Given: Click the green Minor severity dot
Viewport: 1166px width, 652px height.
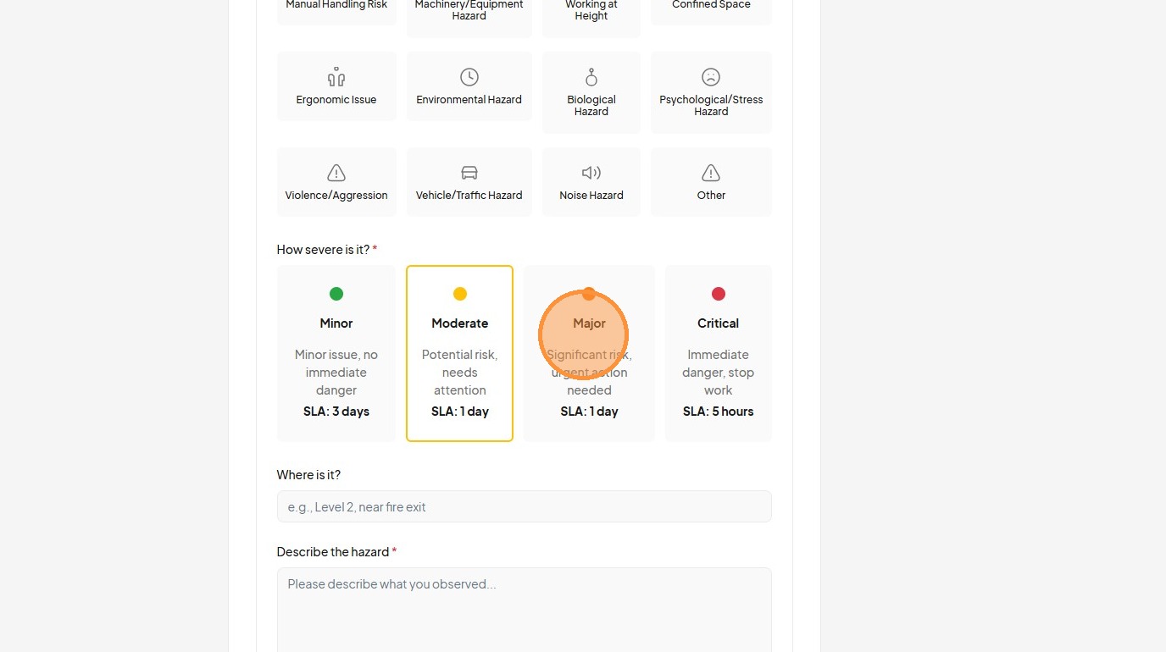Looking at the screenshot, I should [336, 294].
